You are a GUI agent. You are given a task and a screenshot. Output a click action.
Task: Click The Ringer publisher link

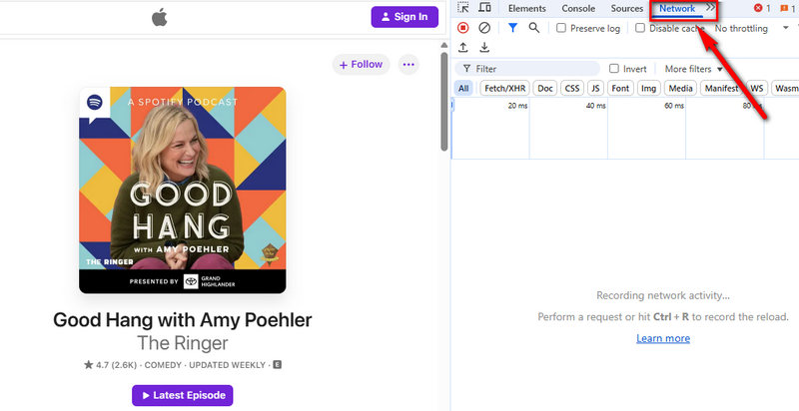183,343
